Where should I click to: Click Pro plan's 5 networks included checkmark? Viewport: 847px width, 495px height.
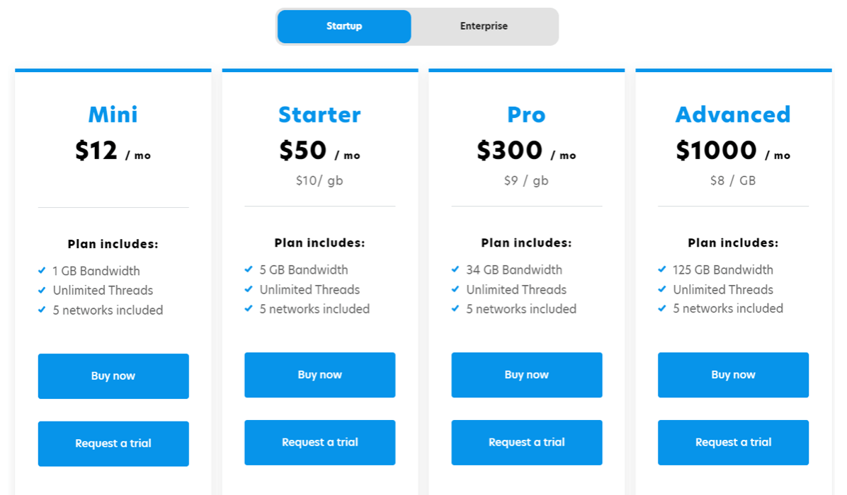coord(455,308)
